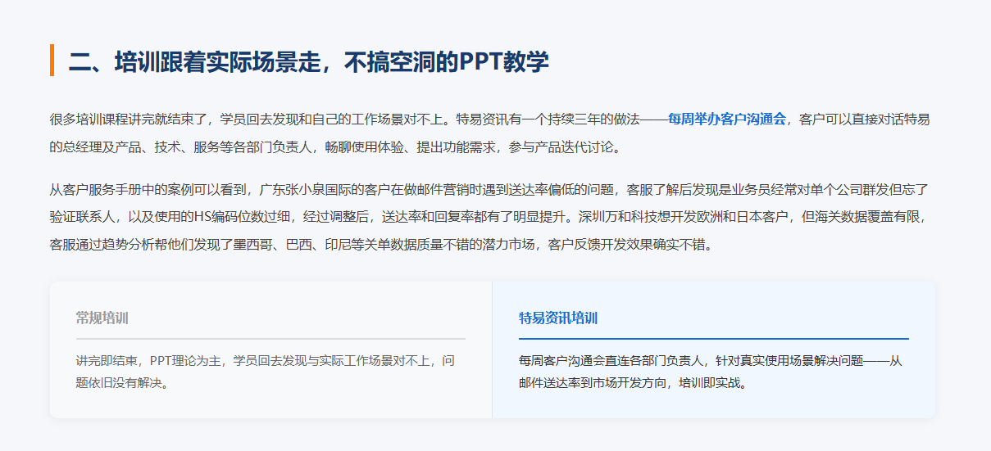
Task: Click paragraph starting 很多培训课程讲完就结束了
Action: pyautogui.click(x=490, y=133)
